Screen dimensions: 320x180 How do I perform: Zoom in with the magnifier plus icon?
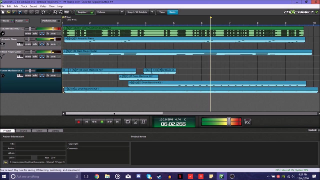(55, 12)
